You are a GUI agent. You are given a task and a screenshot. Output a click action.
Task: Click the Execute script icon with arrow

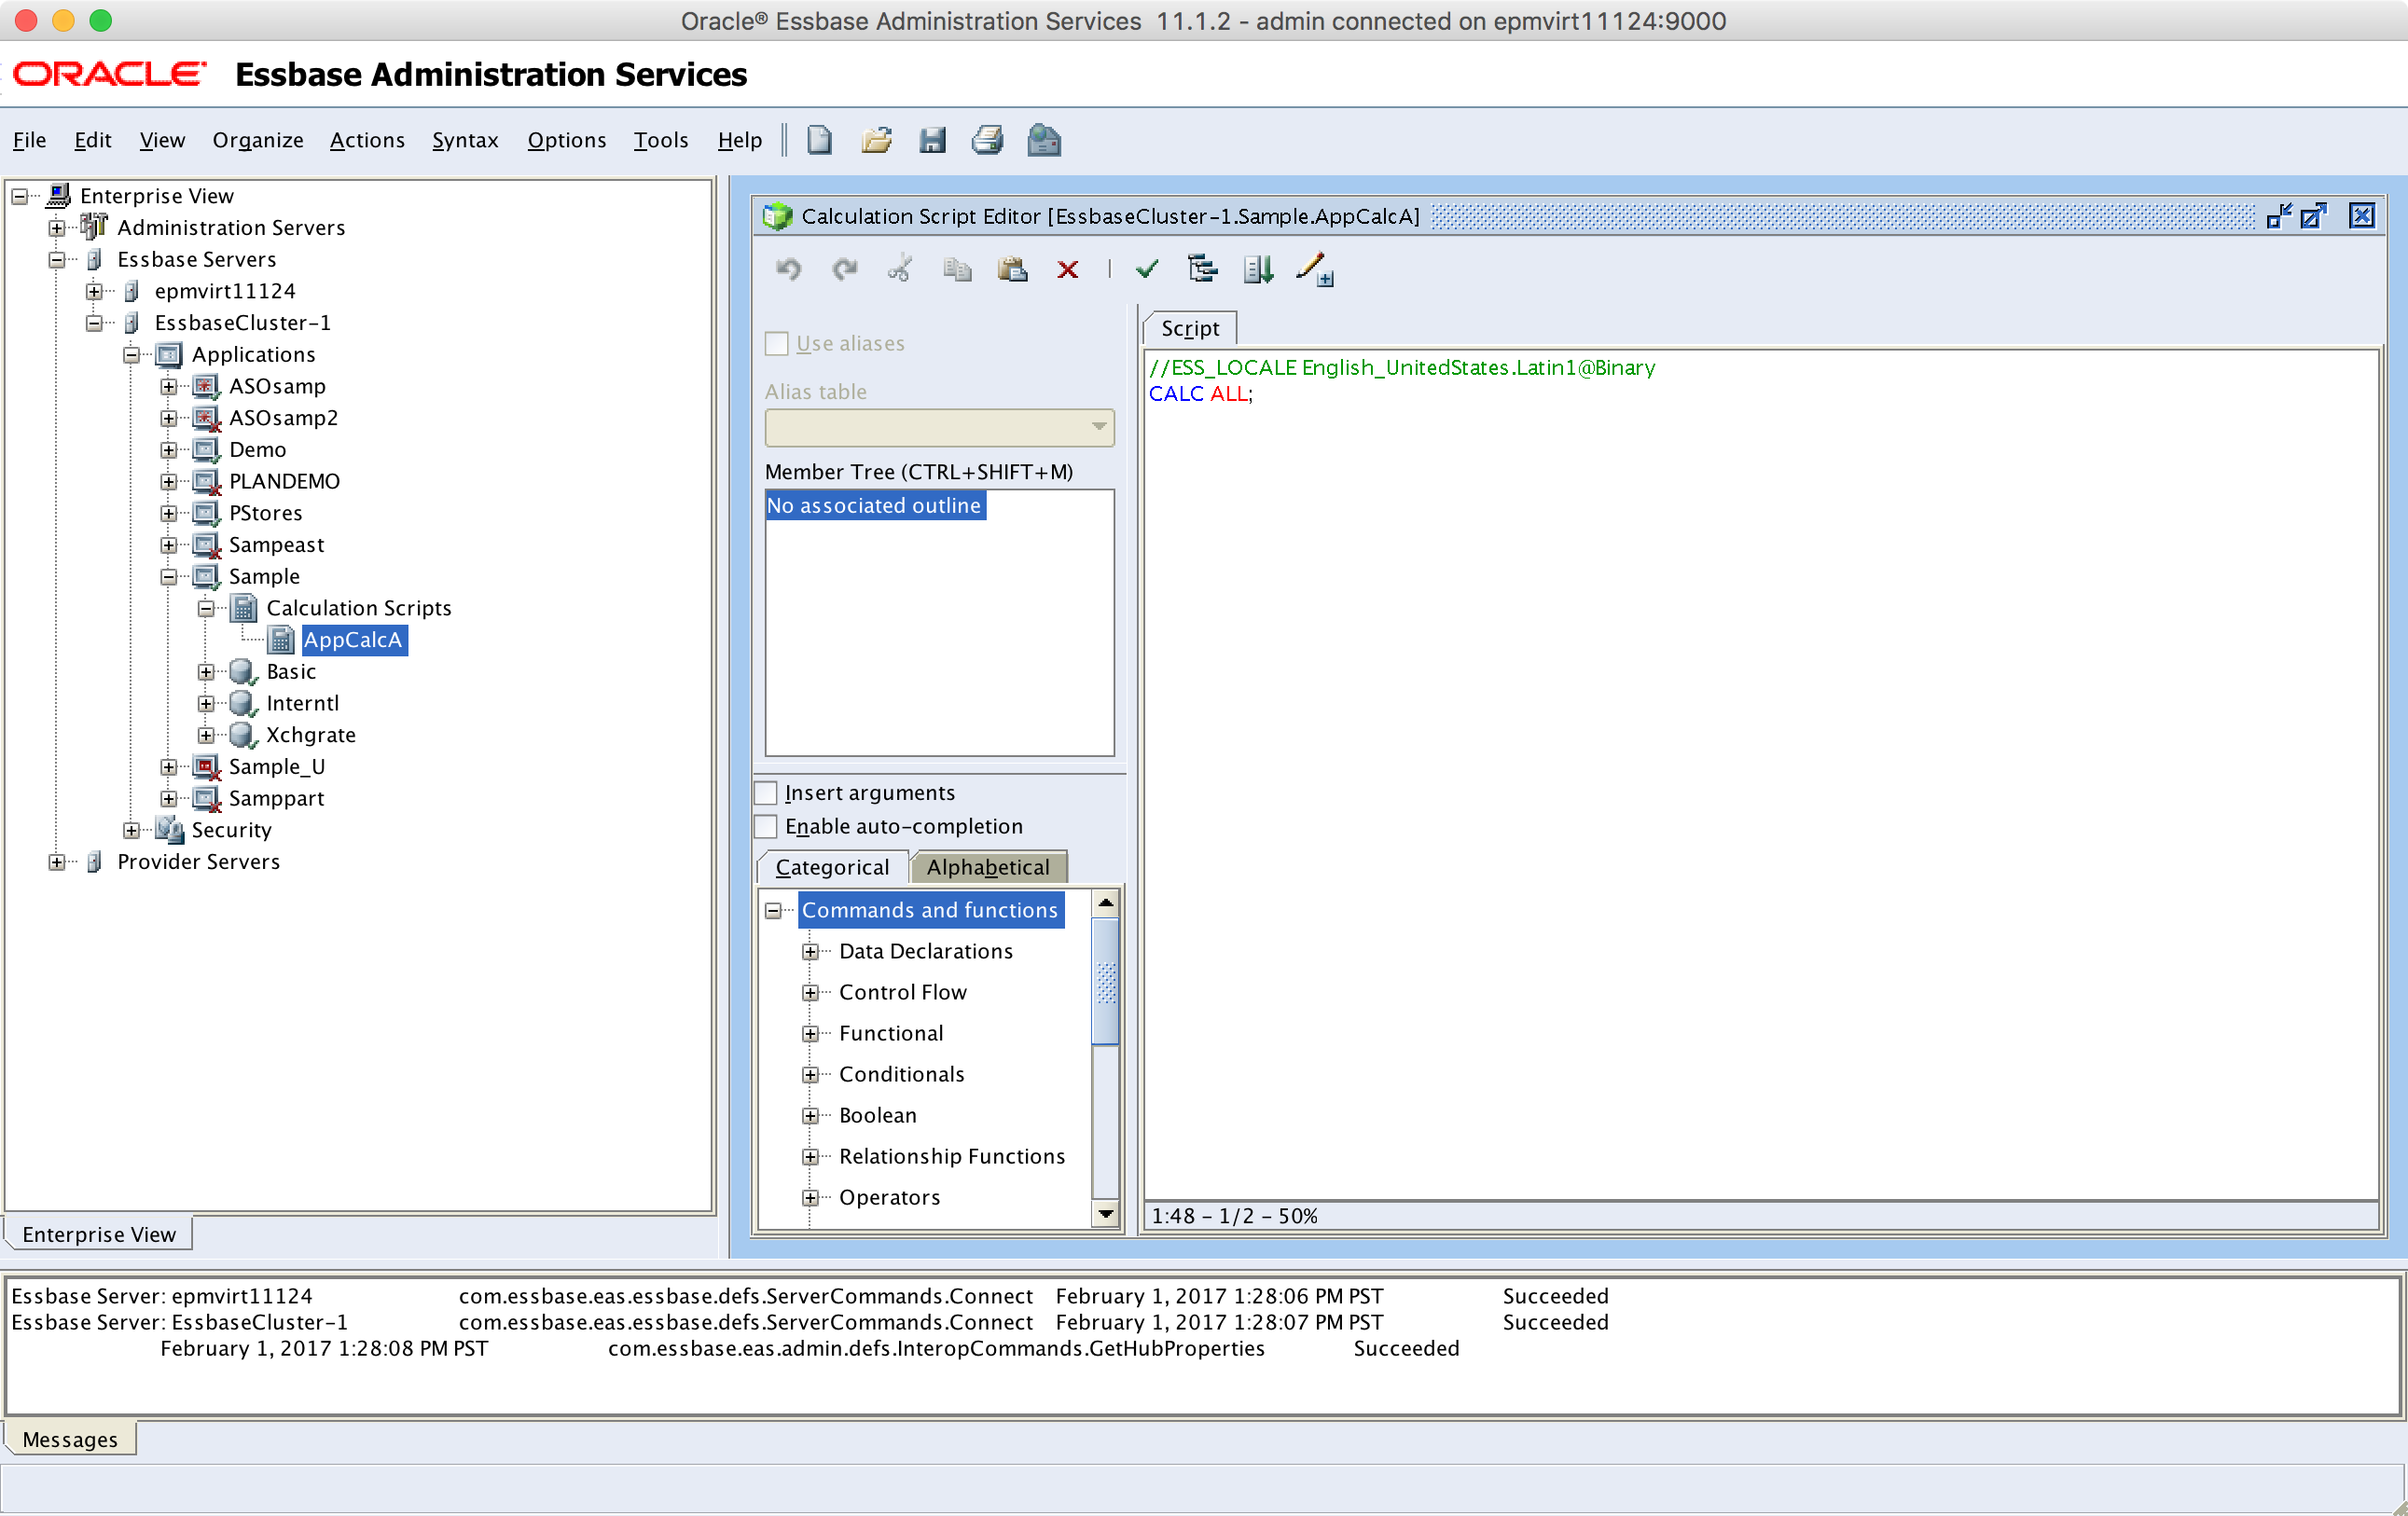tap(1258, 269)
